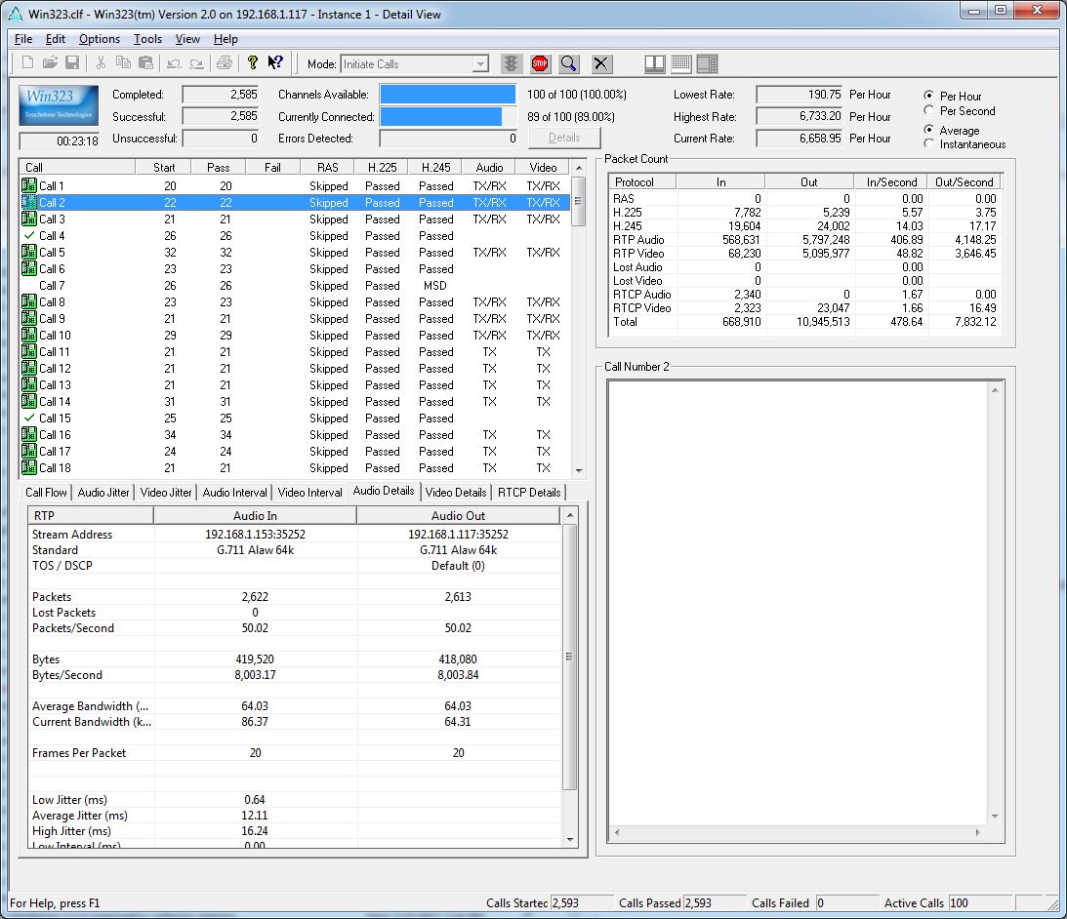Switch to the RTCP Details tab
This screenshot has width=1067, height=919.
[x=529, y=492]
